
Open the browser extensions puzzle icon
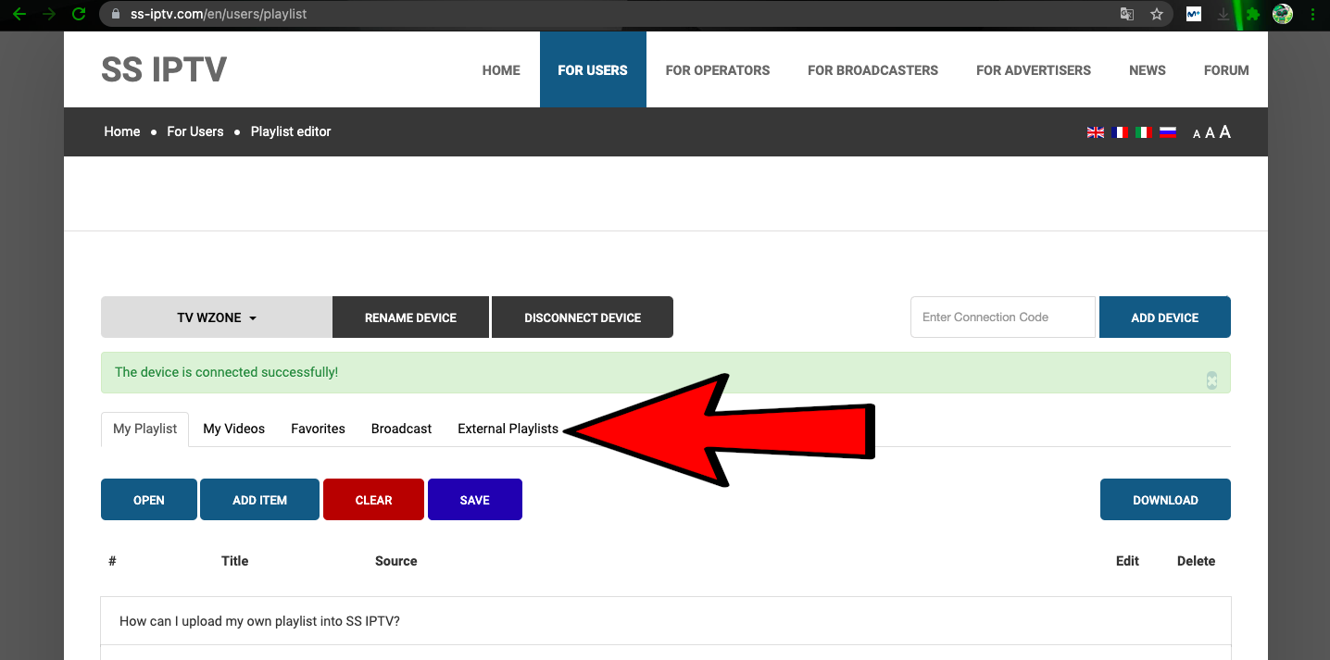coord(1253,14)
